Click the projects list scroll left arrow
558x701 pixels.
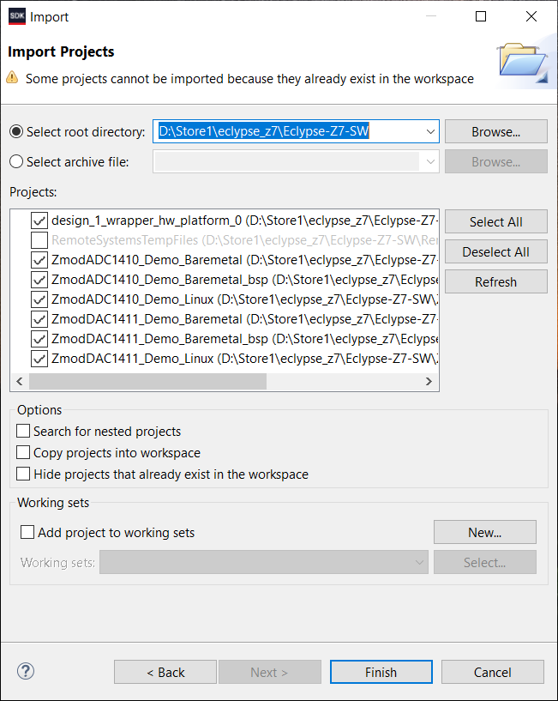pyautogui.click(x=20, y=381)
